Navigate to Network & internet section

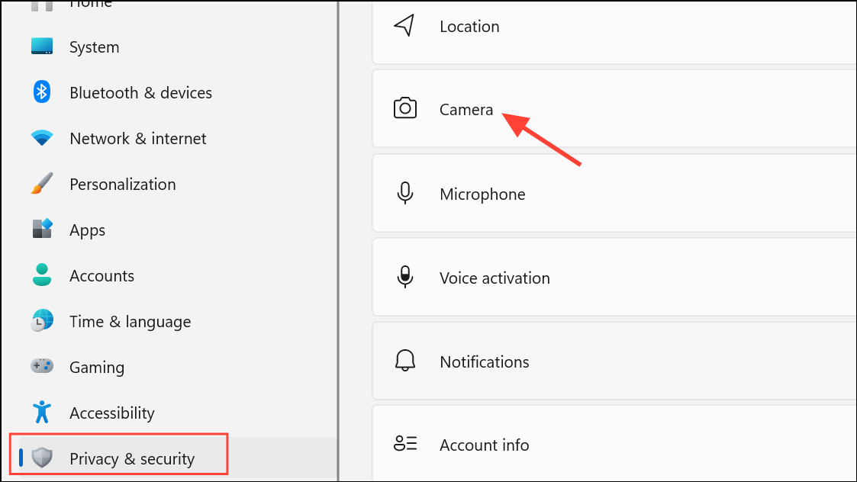click(x=137, y=138)
